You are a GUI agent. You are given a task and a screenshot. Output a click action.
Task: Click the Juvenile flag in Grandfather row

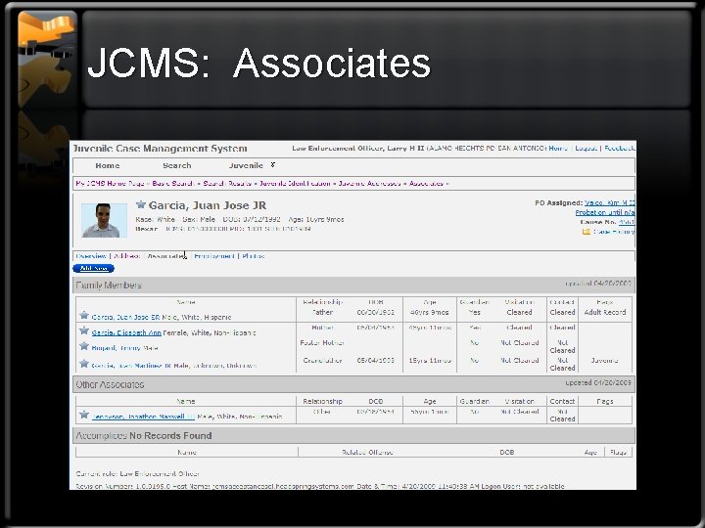click(604, 360)
